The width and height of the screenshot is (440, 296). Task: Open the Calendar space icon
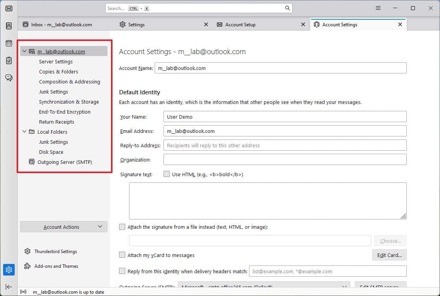[9, 43]
